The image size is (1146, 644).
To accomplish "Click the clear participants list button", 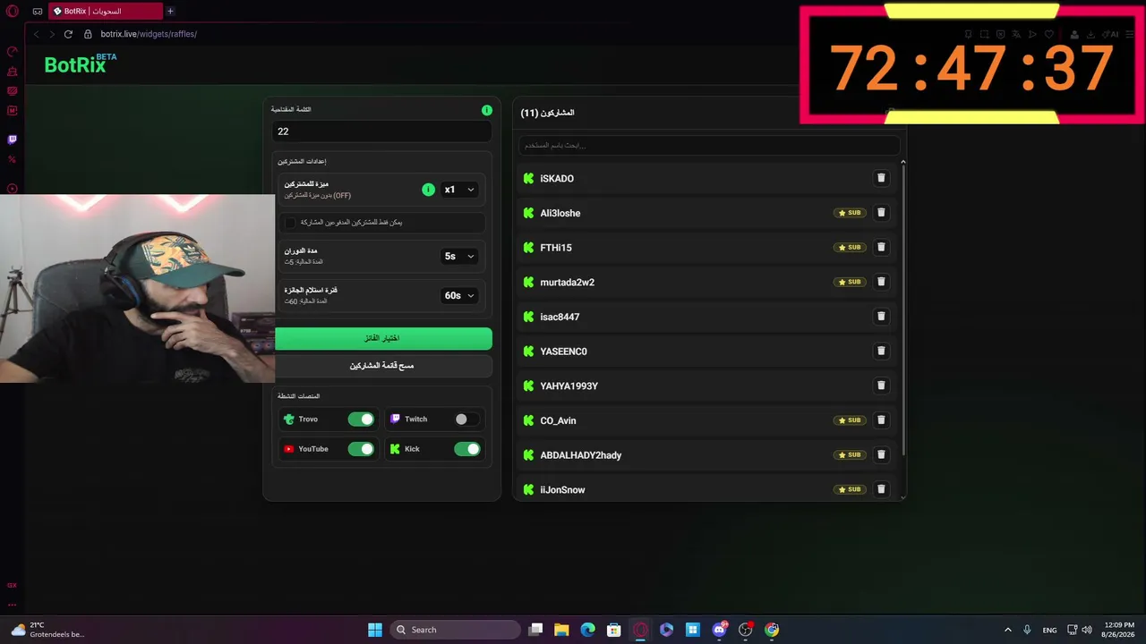I will [382, 366].
